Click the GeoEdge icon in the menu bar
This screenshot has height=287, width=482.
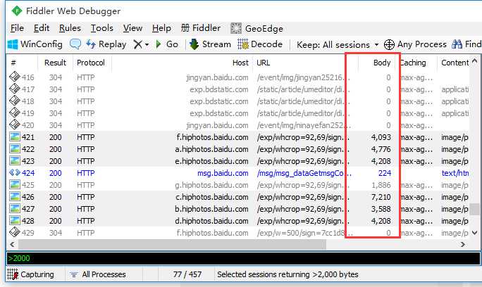tap(236, 28)
